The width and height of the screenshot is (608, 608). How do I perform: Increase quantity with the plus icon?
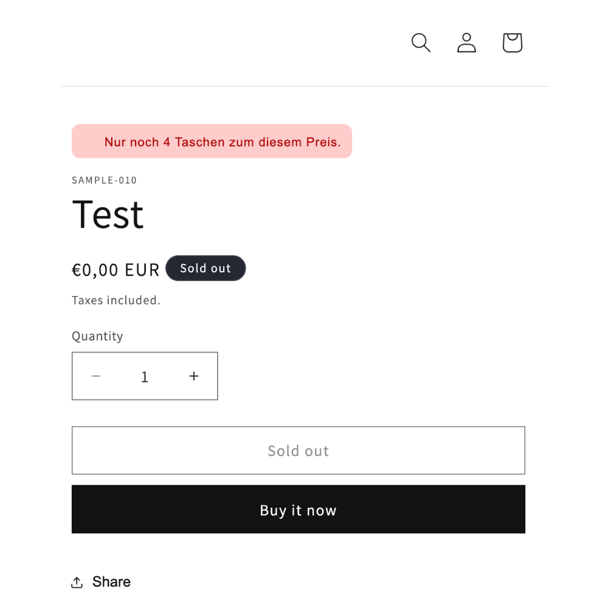point(194,376)
